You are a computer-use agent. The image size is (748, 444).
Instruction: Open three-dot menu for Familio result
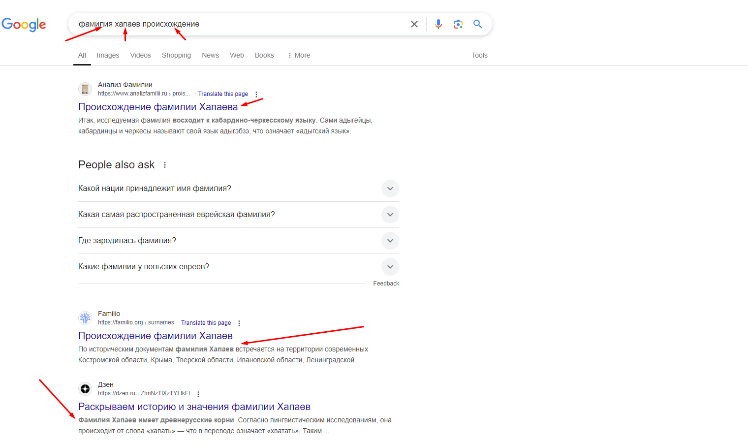[x=239, y=323]
